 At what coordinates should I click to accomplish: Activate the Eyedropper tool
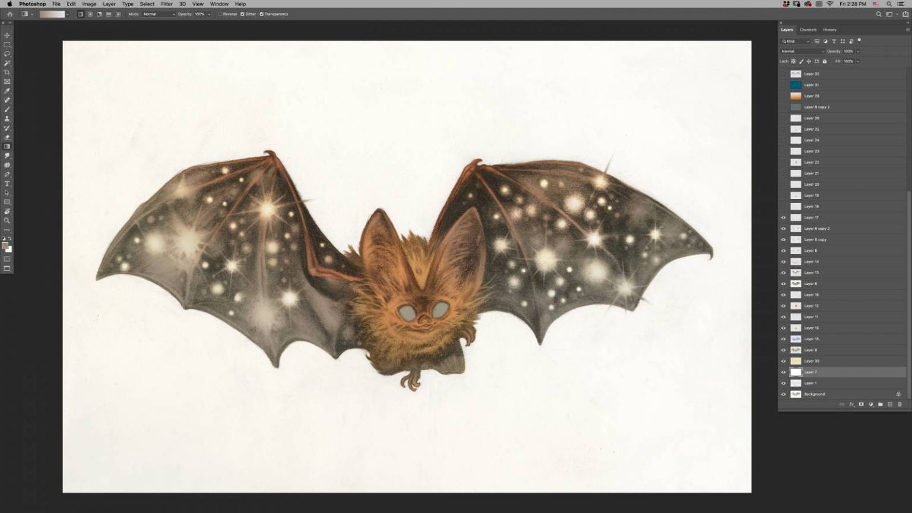(7, 91)
